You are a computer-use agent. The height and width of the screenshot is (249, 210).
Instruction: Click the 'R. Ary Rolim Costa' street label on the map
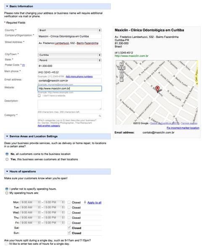click(x=146, y=68)
